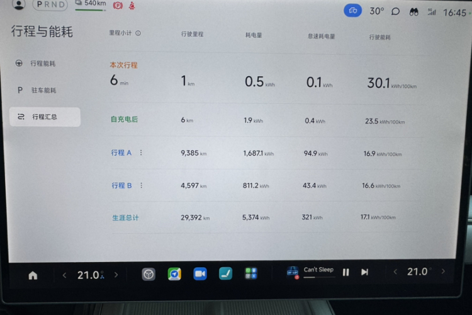Open the message bubble icon
The image size is (472, 315).
coord(395,12)
